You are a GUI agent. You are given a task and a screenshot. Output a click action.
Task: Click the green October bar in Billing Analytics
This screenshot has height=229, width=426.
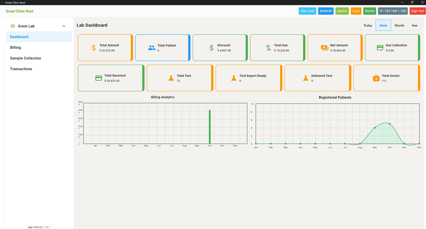(210, 127)
